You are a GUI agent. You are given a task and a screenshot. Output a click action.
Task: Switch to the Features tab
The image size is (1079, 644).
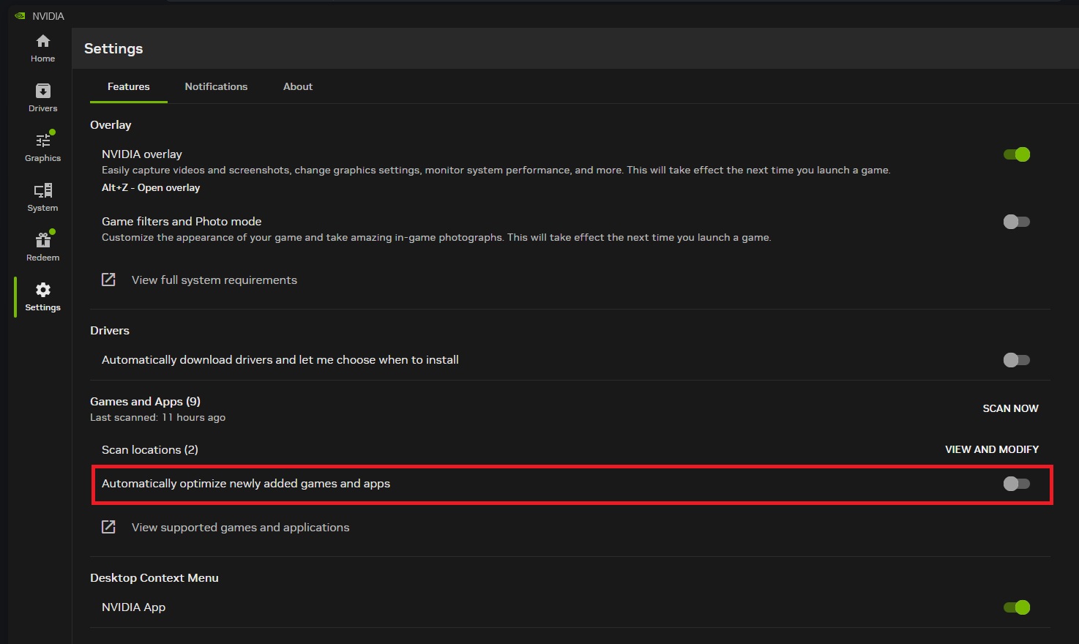pos(129,86)
